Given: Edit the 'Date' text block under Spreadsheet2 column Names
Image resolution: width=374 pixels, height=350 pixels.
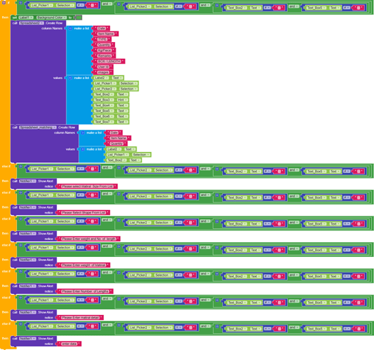Looking at the screenshot, I should [x=102, y=29].
